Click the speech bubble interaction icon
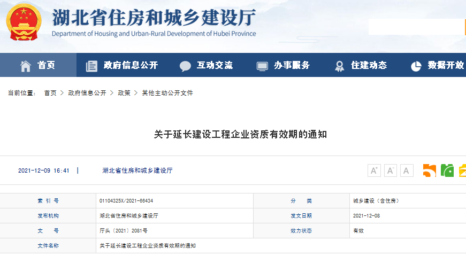This screenshot has width=466, height=256. pos(185,66)
